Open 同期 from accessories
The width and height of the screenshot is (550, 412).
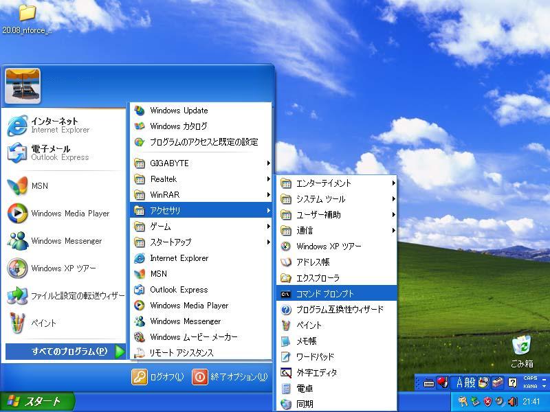(337, 404)
